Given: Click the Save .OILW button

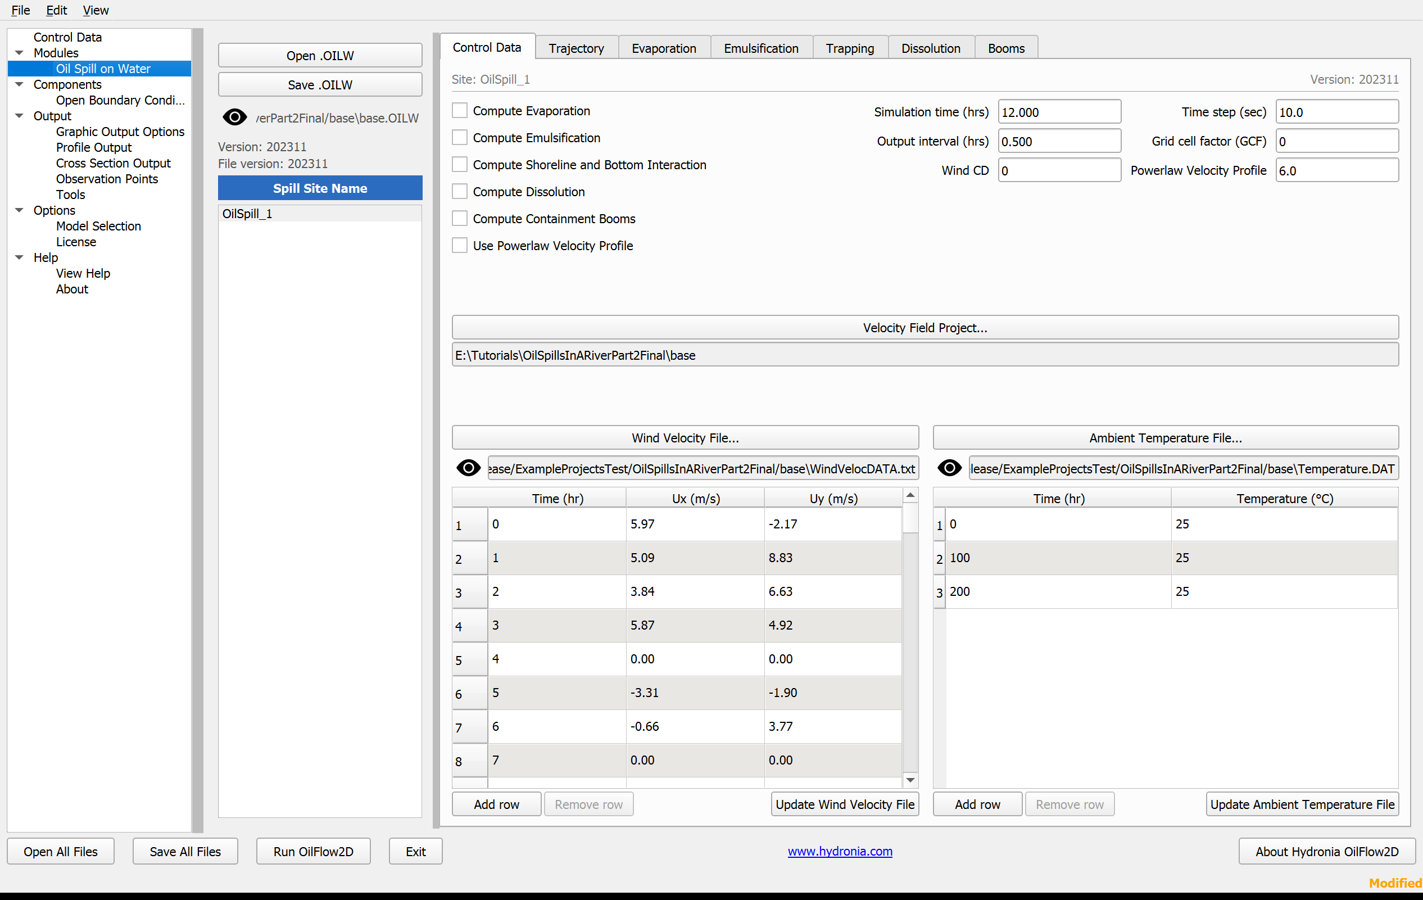Looking at the screenshot, I should [320, 84].
